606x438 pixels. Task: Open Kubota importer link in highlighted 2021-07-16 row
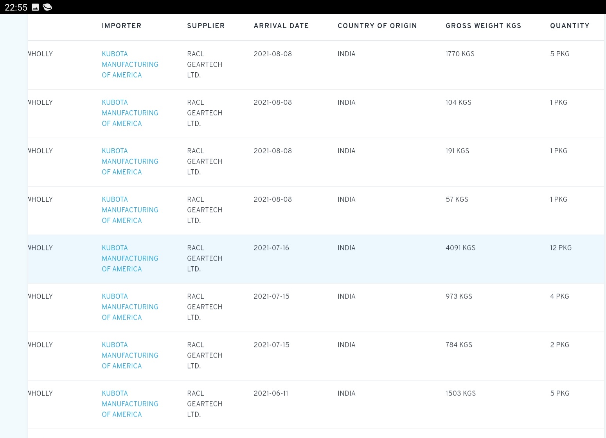click(130, 258)
